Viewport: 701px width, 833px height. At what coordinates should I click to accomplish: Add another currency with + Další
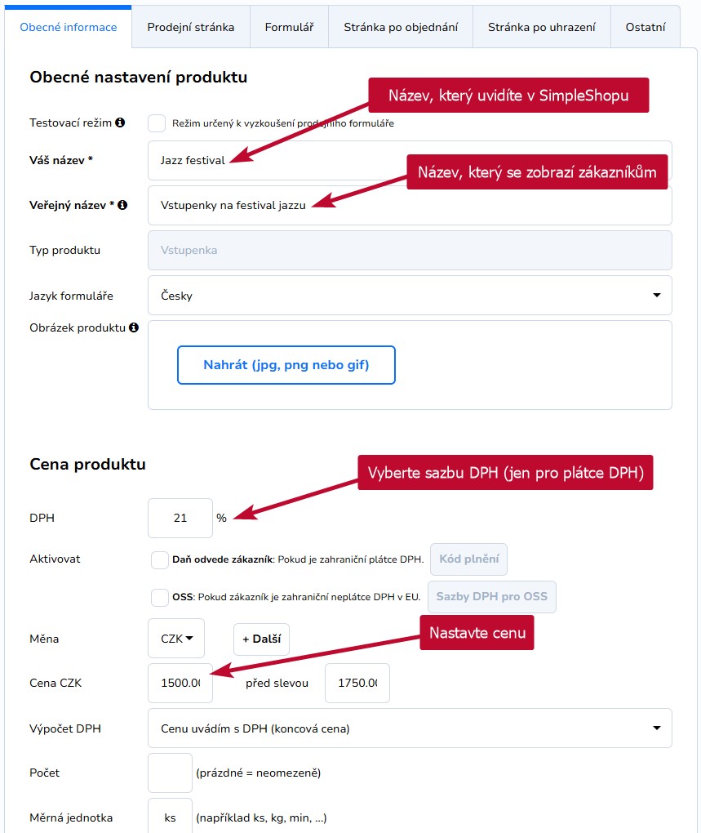(x=262, y=639)
